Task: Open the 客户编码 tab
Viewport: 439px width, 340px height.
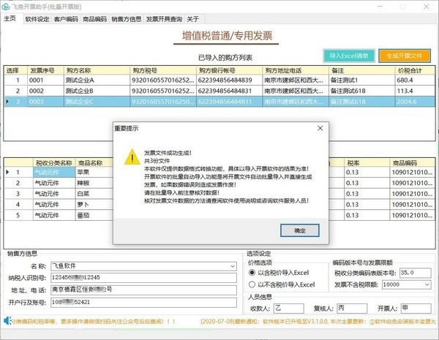Action: pos(66,19)
